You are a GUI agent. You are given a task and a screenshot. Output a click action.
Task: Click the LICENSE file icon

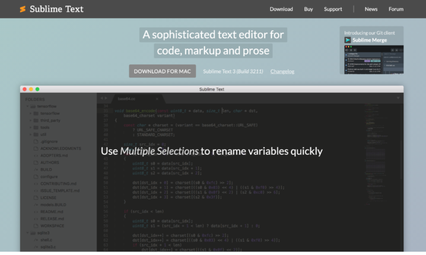pyautogui.click(x=35, y=198)
